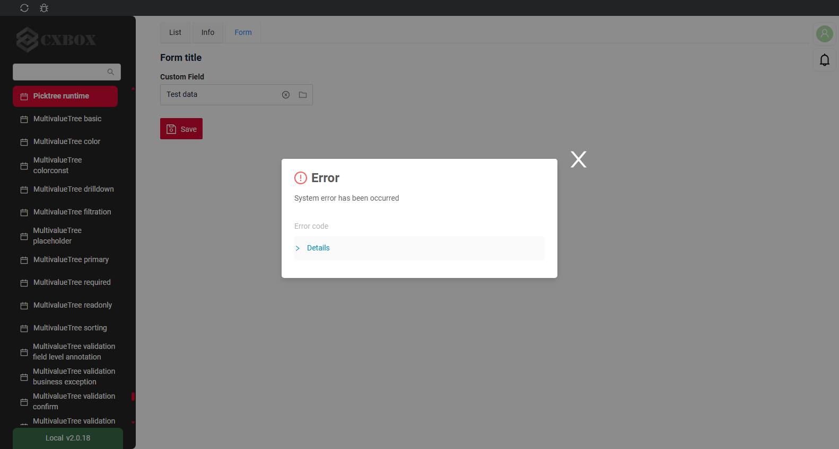Click calendar icon beside MultivalueTree primary
839x449 pixels.
pyautogui.click(x=24, y=260)
